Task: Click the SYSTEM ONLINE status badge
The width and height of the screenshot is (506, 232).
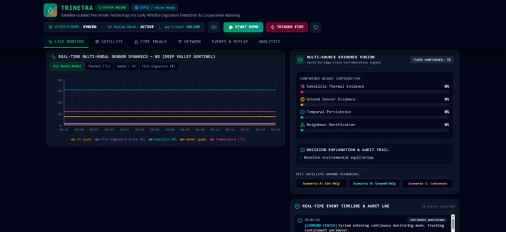Action: click(112, 8)
